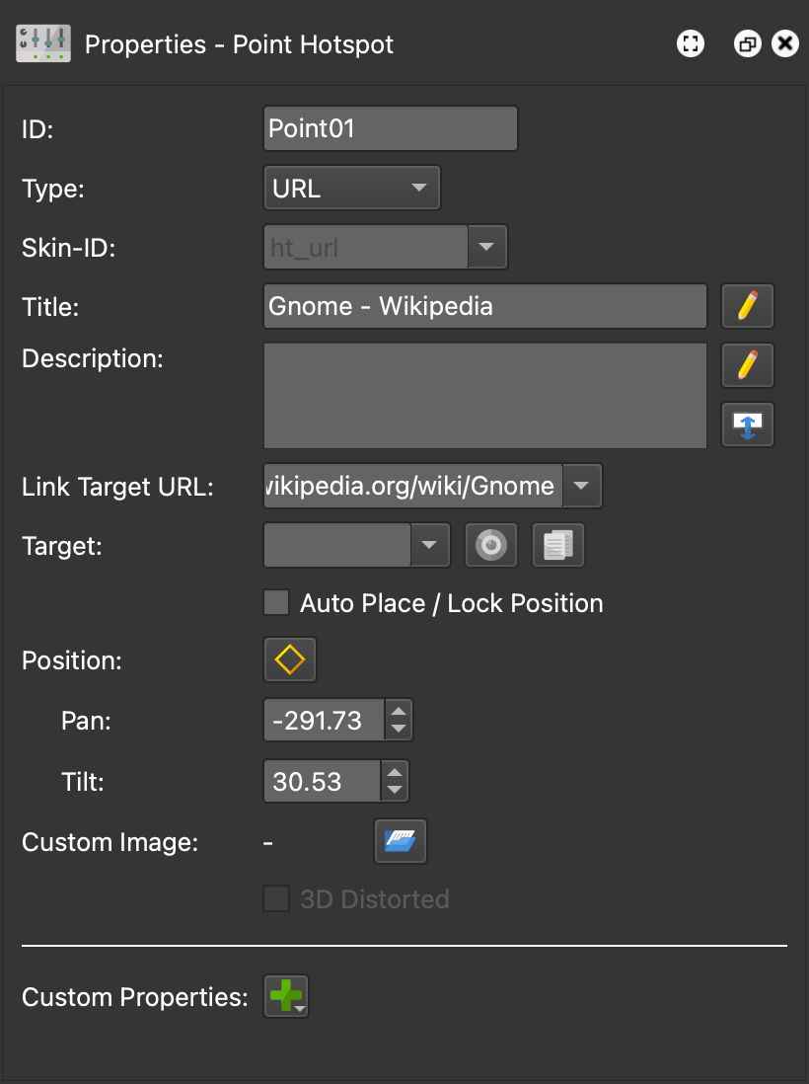
Task: Expand the Skin-ID dropdown
Action: [x=486, y=247]
